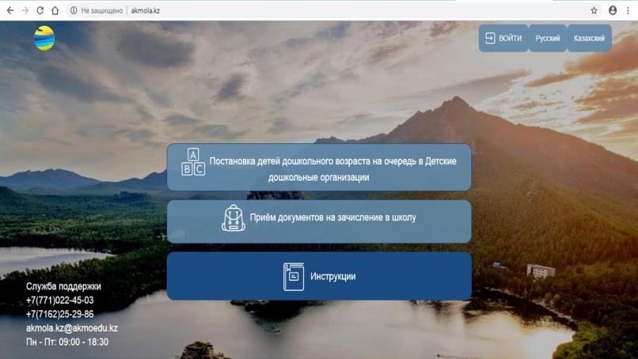
Task: Bookmark this page with the star icon
Action: tap(594, 10)
